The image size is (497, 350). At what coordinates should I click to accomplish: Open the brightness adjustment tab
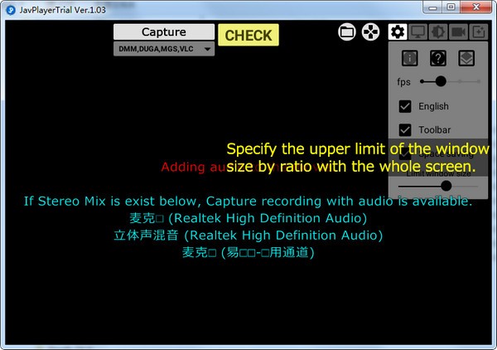coord(438,32)
